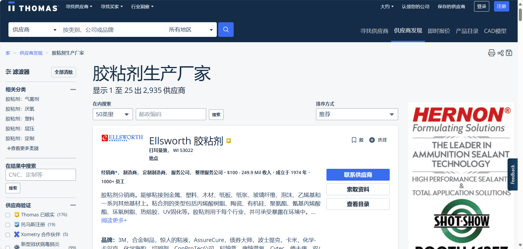
Task: Click the plus icon to select Ellsworth
Action: coord(372,140)
